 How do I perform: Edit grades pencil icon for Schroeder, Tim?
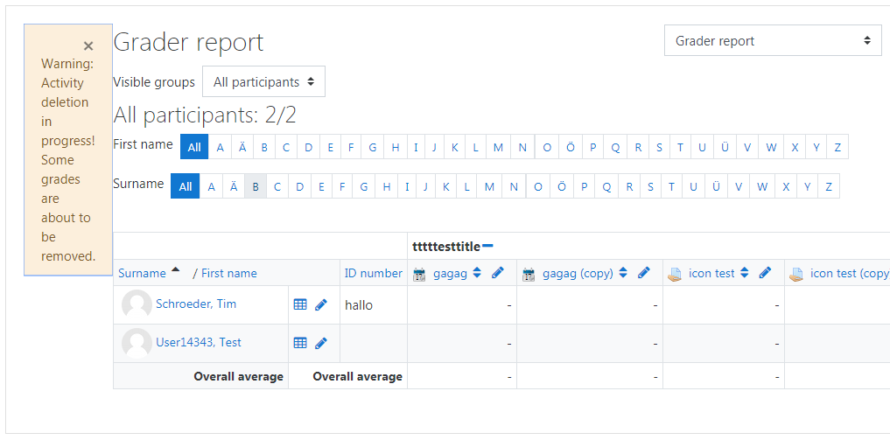[320, 304]
